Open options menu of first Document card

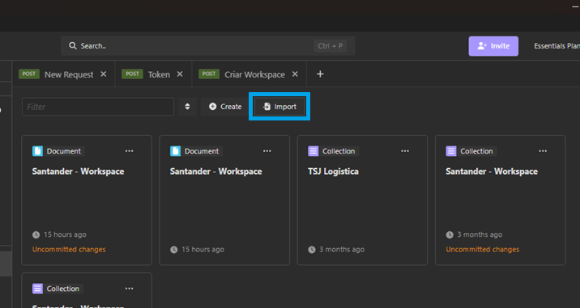pos(129,151)
